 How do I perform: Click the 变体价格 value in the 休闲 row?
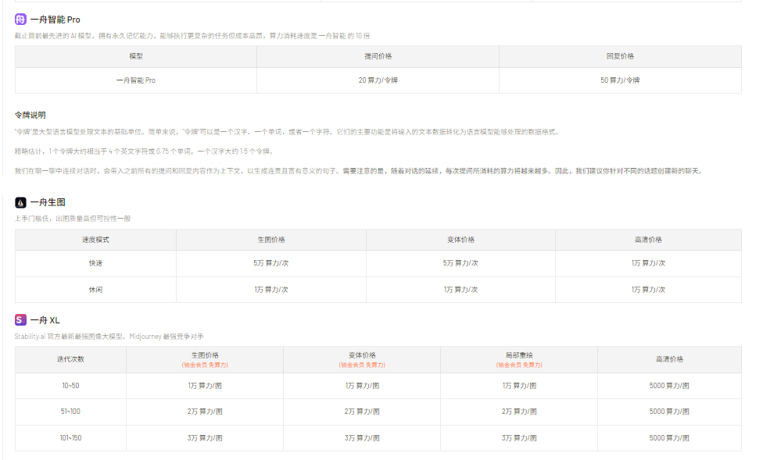tap(460, 290)
